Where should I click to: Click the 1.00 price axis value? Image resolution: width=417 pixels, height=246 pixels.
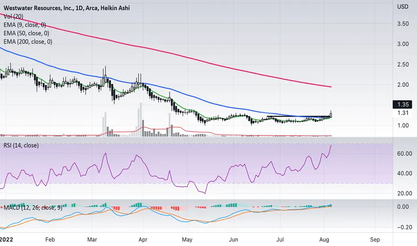[x=403, y=125]
